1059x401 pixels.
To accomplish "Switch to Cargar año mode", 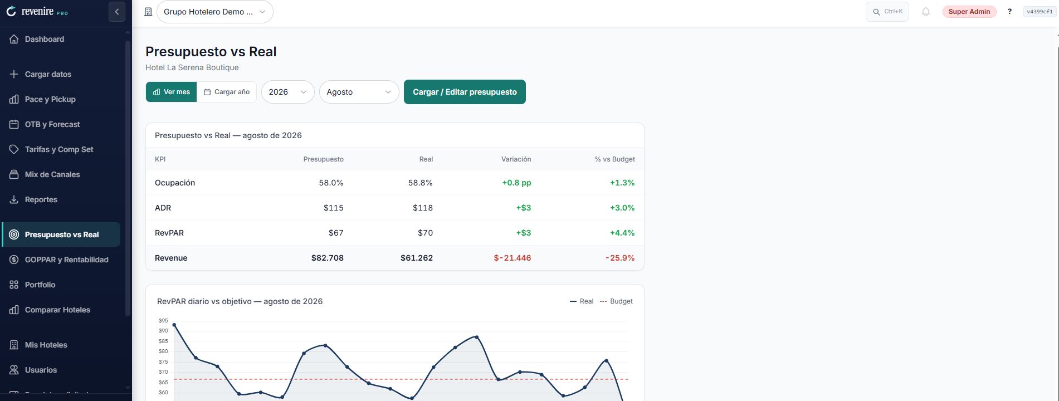I will click(x=227, y=92).
